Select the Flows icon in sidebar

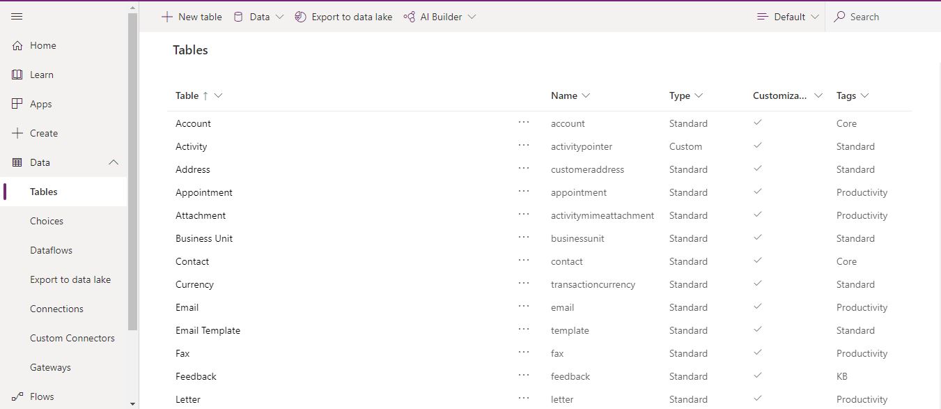17,396
